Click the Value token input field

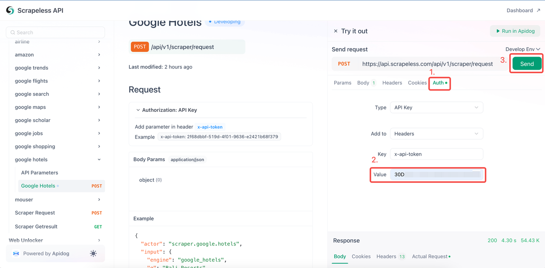click(437, 174)
